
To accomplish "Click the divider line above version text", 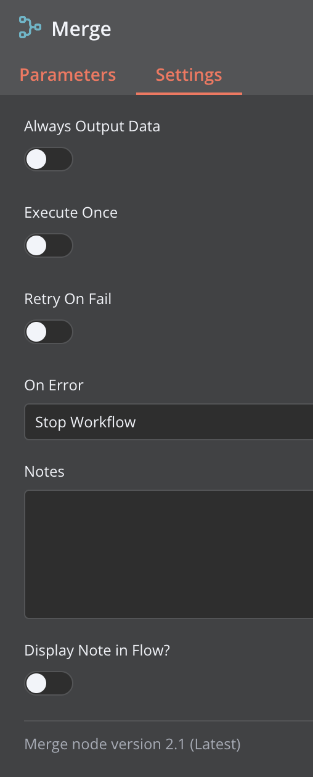I will click(x=169, y=720).
